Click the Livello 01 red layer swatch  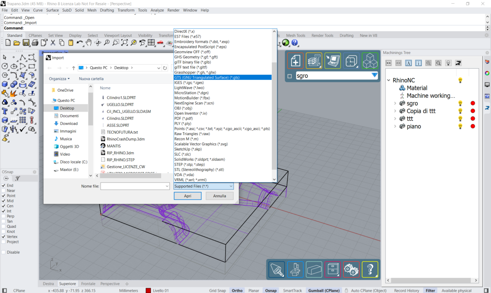(x=148, y=291)
